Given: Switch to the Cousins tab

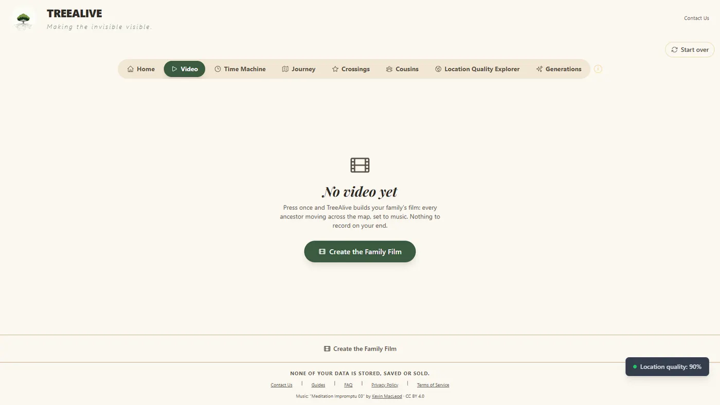Looking at the screenshot, I should tap(402, 69).
